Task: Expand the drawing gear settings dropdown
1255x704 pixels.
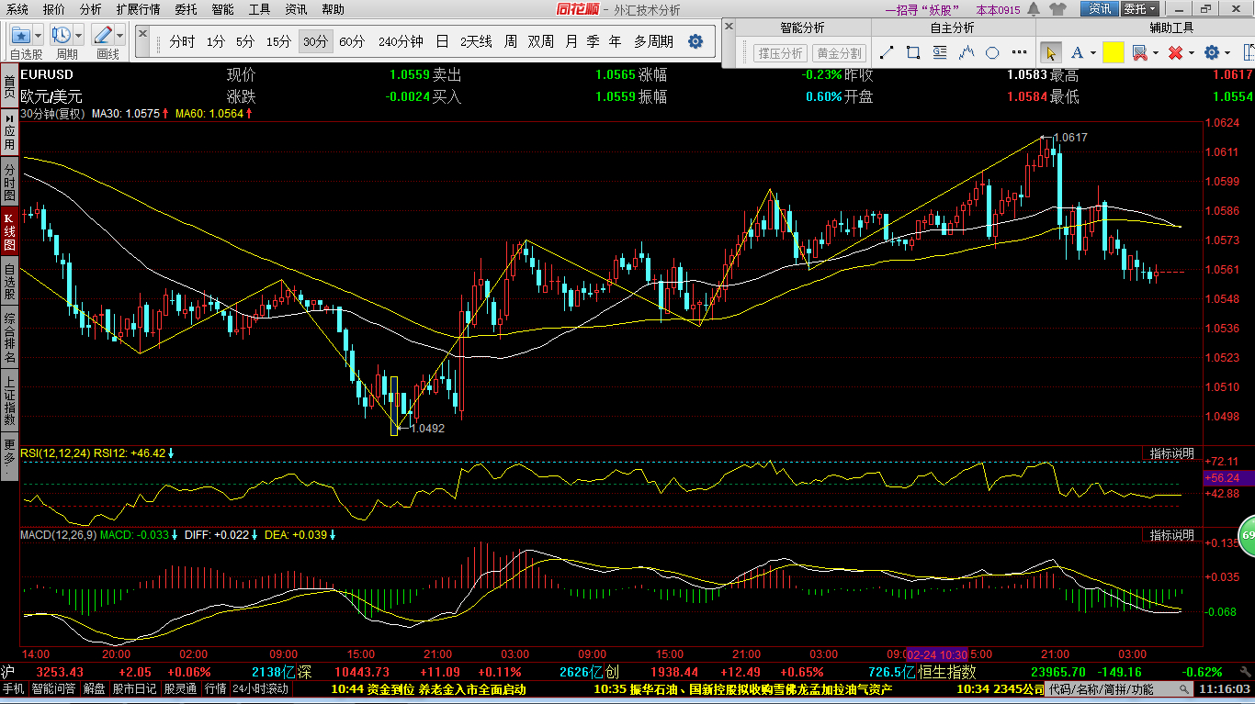Action: pyautogui.click(x=1227, y=53)
